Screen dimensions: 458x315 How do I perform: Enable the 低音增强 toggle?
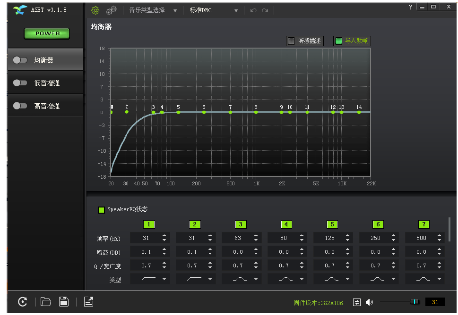coord(20,83)
